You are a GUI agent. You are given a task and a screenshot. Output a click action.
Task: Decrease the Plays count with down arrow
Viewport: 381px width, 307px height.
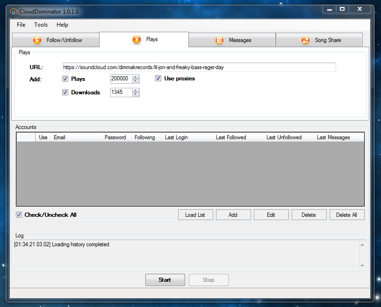click(136, 81)
